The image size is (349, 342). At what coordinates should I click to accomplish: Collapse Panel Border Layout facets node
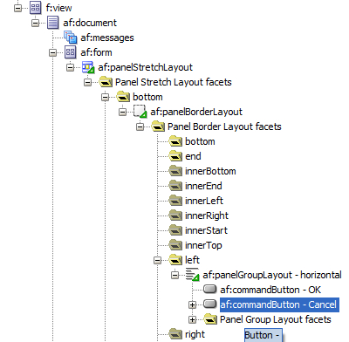coord(140,127)
